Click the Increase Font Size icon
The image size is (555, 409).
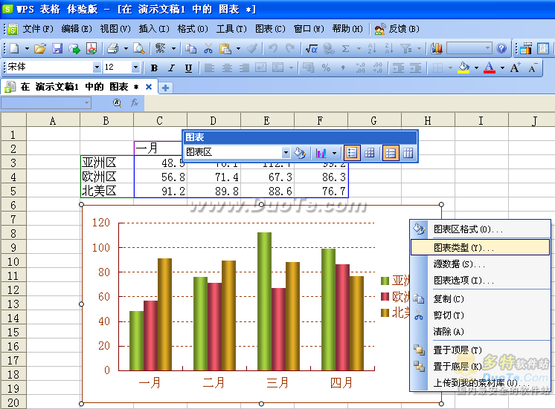(x=517, y=68)
